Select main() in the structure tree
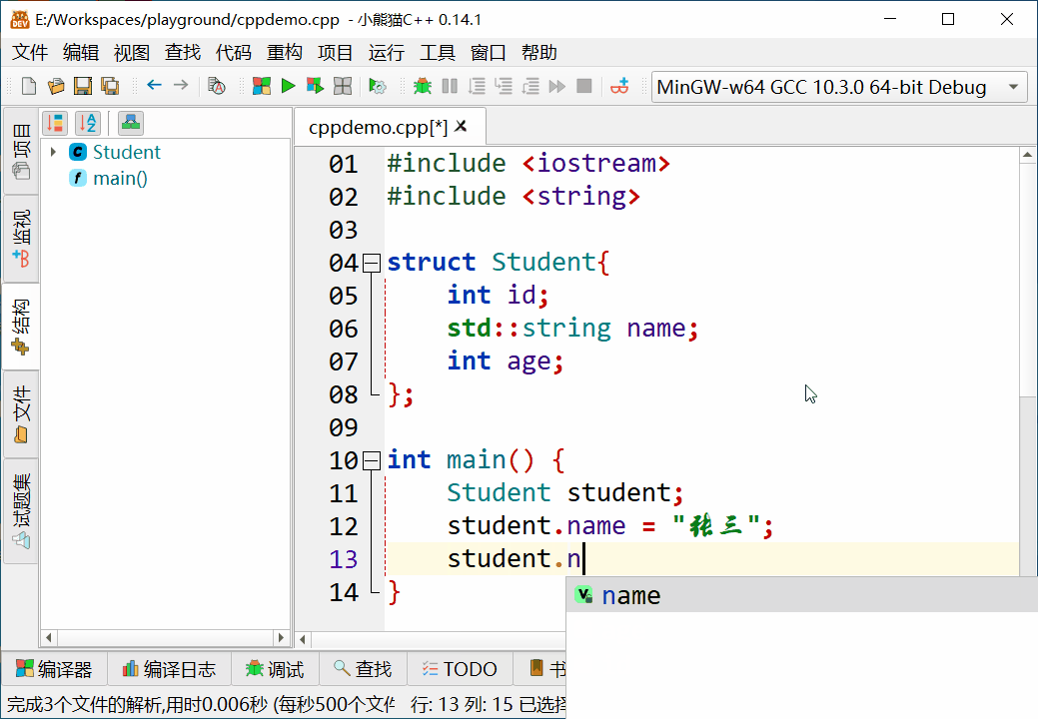 tap(120, 179)
